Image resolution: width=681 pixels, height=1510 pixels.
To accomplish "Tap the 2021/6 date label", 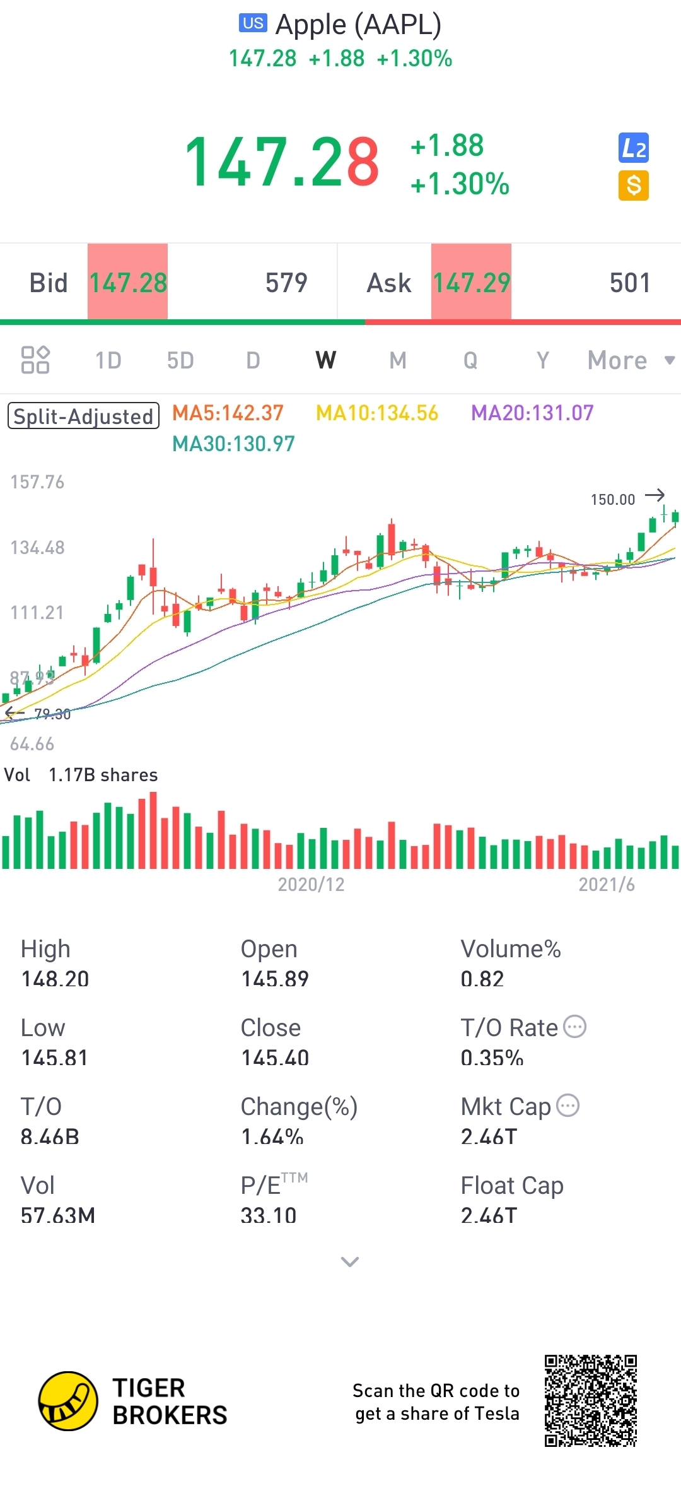I will click(607, 884).
